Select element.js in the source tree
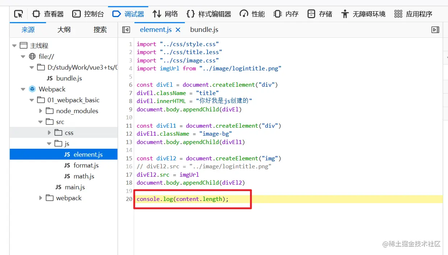This screenshot has width=448, height=255. click(64, 155)
